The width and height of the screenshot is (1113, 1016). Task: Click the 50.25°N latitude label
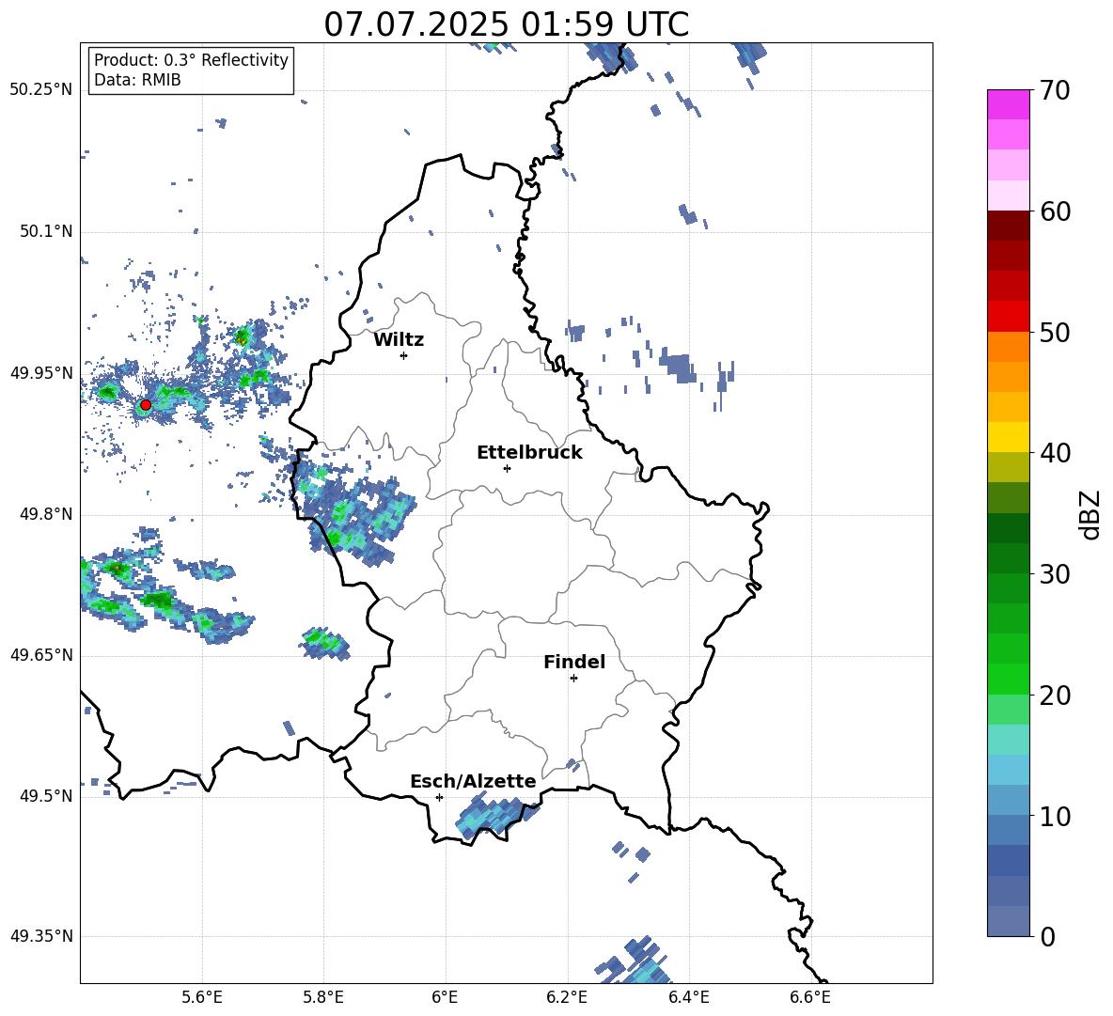click(41, 90)
